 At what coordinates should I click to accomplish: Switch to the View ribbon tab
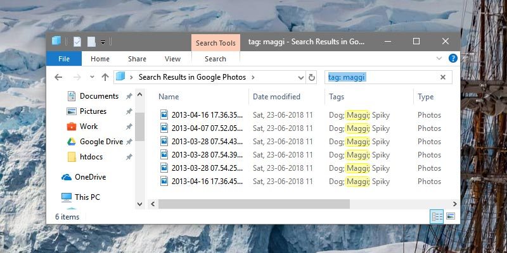pos(172,59)
